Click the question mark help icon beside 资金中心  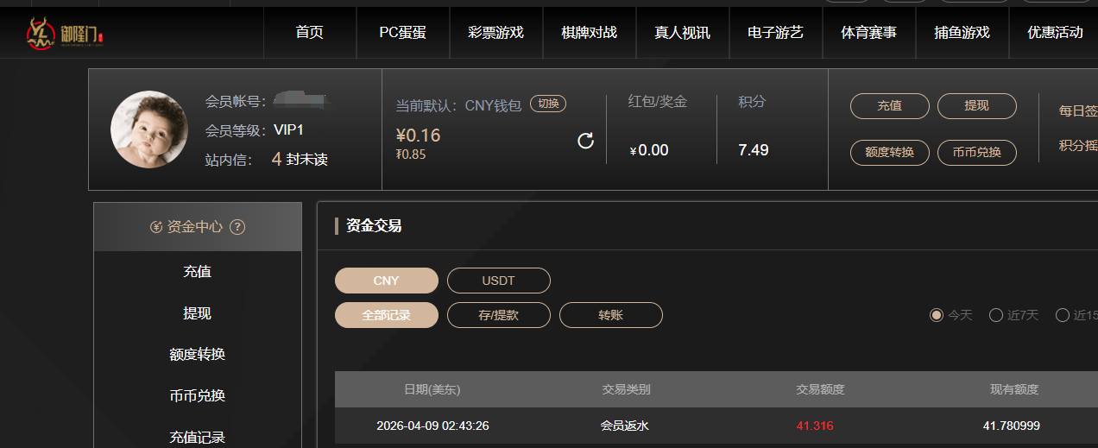[237, 227]
